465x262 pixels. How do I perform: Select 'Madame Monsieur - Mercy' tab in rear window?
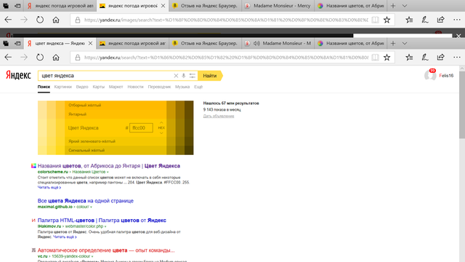tap(278, 6)
